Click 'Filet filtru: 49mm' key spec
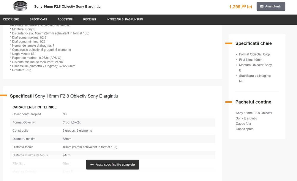This screenshot has width=297, height=181. coord(251,60)
